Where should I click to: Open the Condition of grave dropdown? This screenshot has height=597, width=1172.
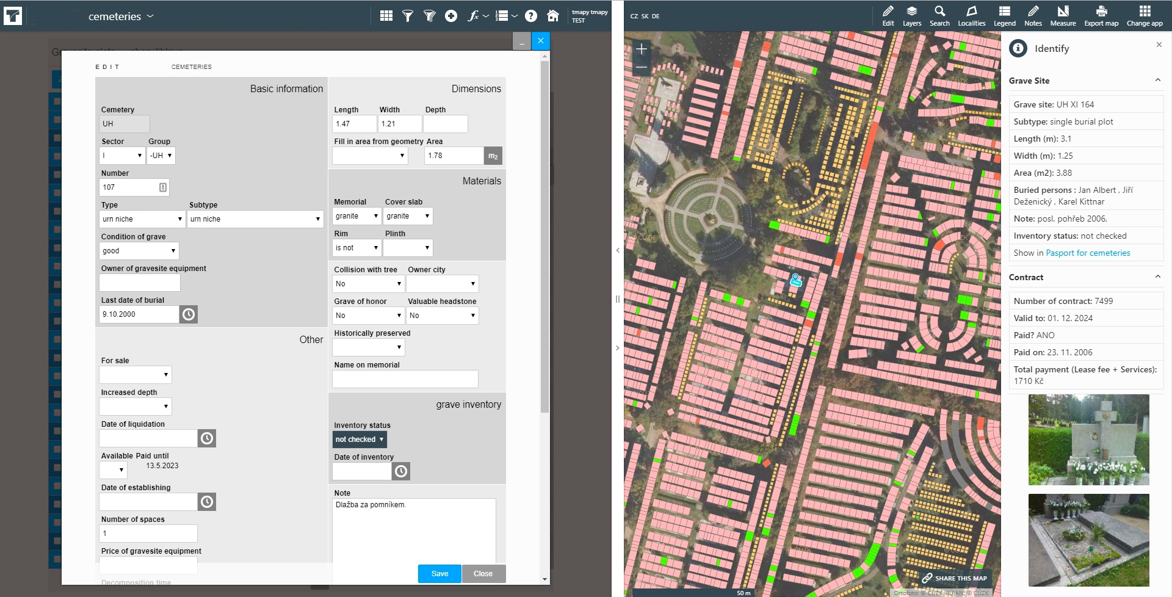coord(139,251)
